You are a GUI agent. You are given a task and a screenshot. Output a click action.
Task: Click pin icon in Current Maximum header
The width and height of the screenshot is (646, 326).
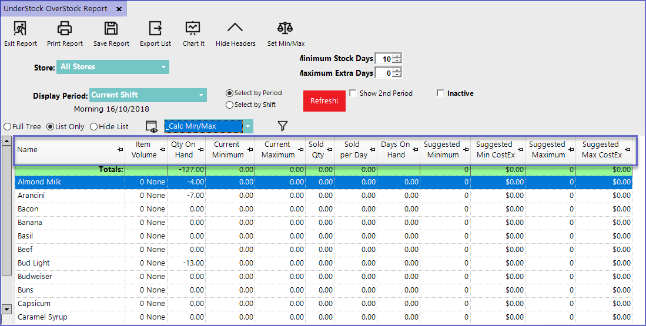(x=301, y=149)
